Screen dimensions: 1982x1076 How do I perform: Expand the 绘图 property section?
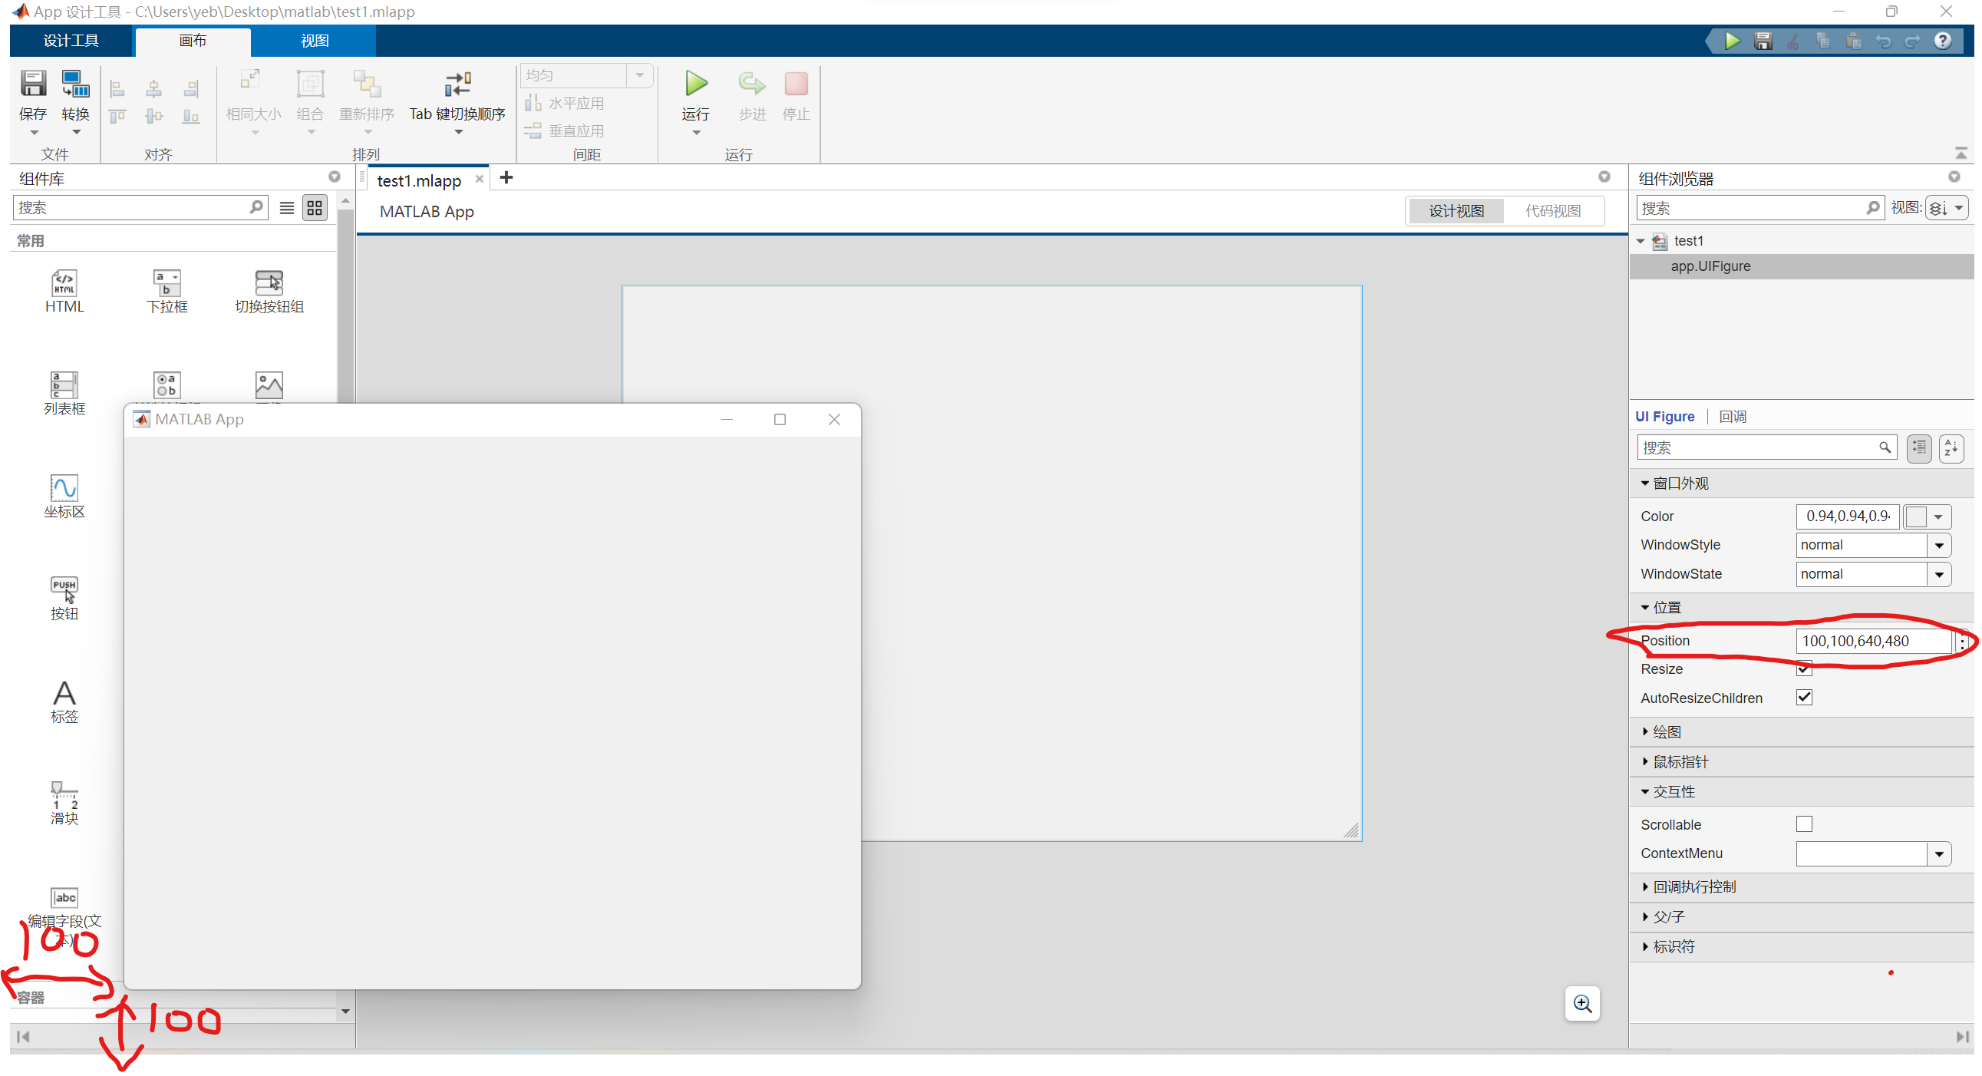1667,731
